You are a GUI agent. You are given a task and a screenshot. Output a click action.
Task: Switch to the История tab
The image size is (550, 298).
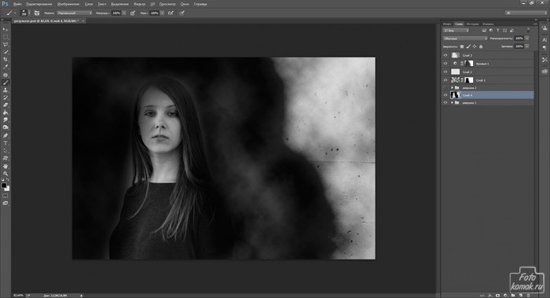click(472, 24)
